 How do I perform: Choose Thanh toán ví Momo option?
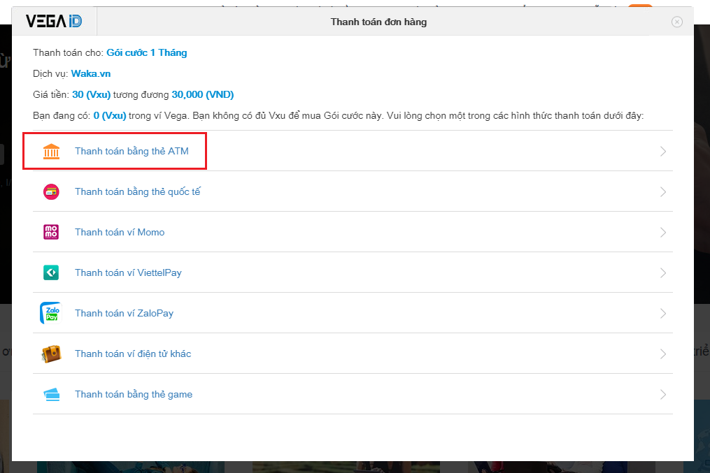(120, 233)
